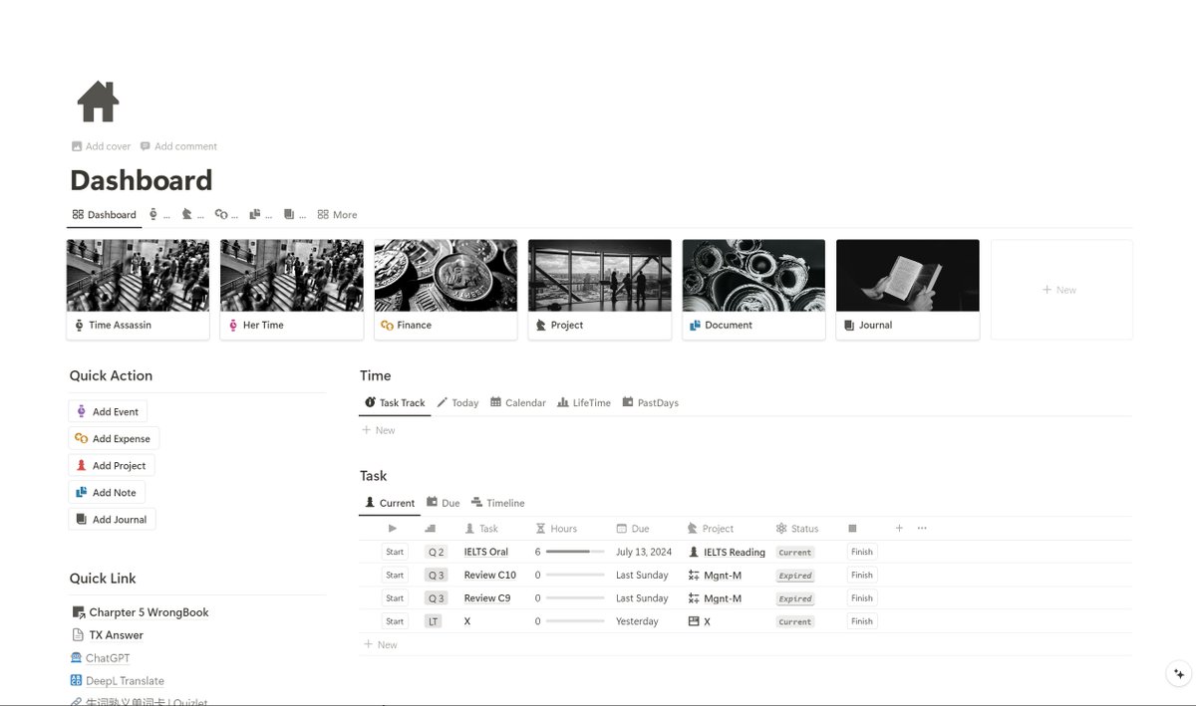Open the coins icon view tab
1196x706 pixels.
click(226, 214)
